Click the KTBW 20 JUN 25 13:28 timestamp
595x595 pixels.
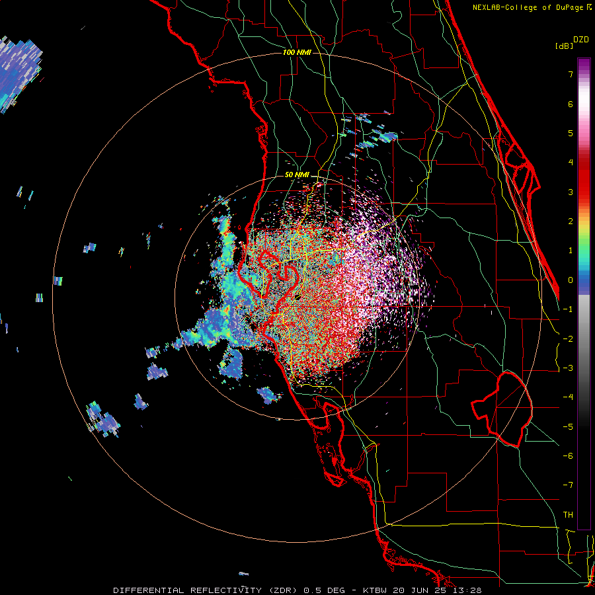pos(422,590)
